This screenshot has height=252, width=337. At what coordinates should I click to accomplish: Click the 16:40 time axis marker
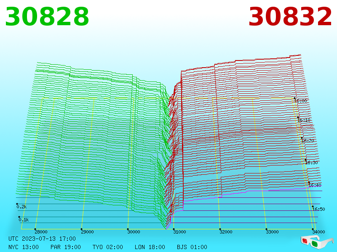[315, 185]
